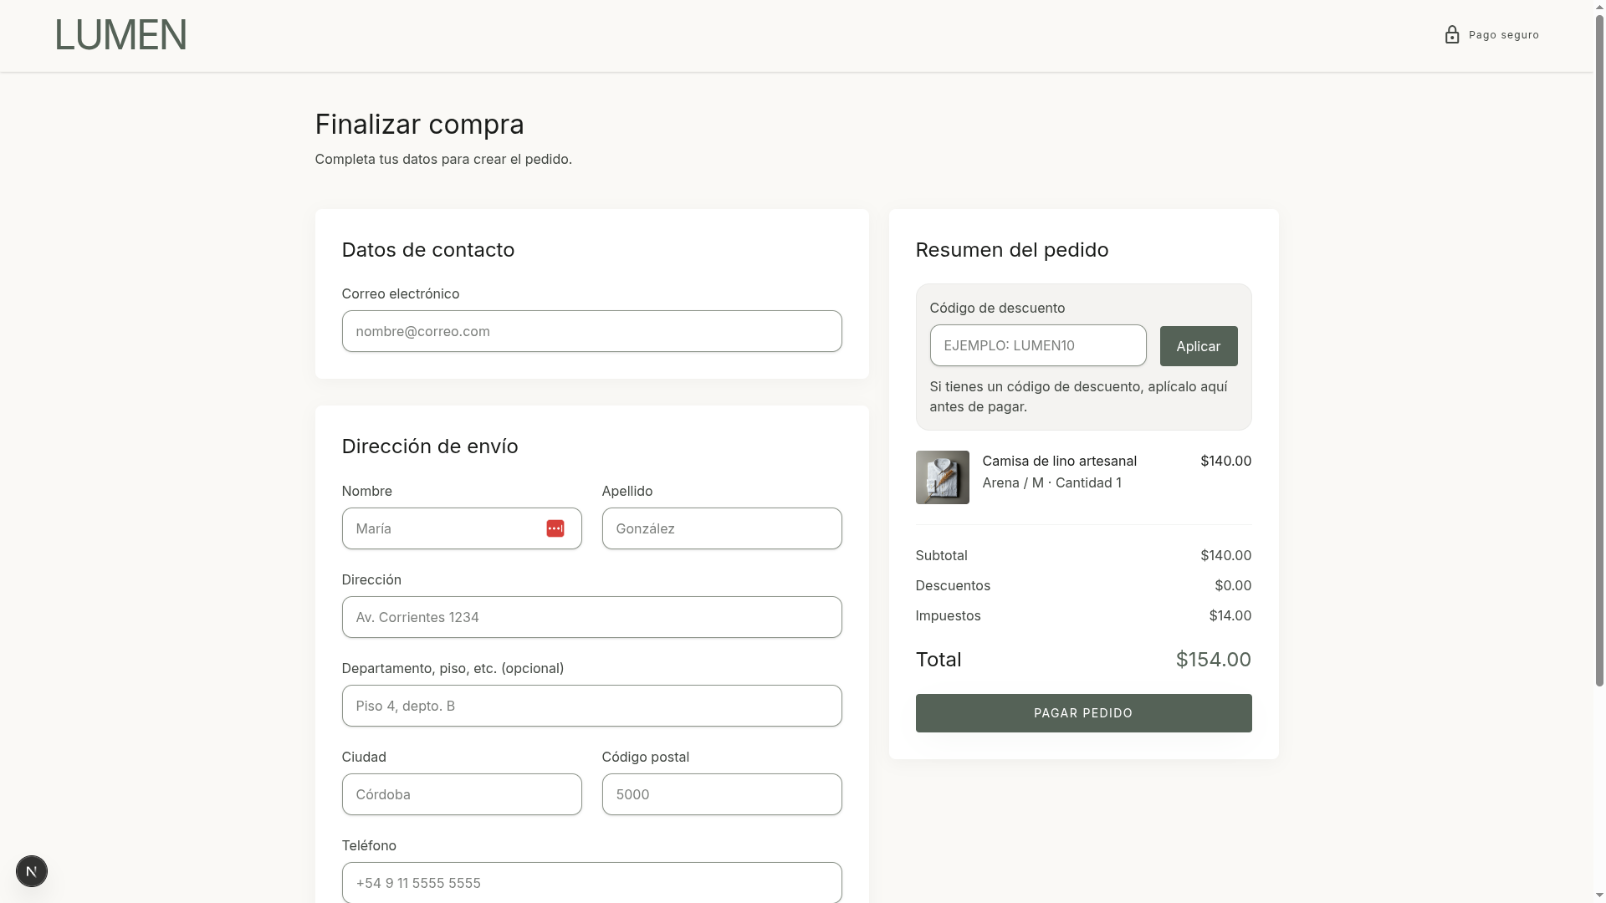1606x903 pixels.
Task: Click the $154.00 total amount
Action: tap(1213, 660)
